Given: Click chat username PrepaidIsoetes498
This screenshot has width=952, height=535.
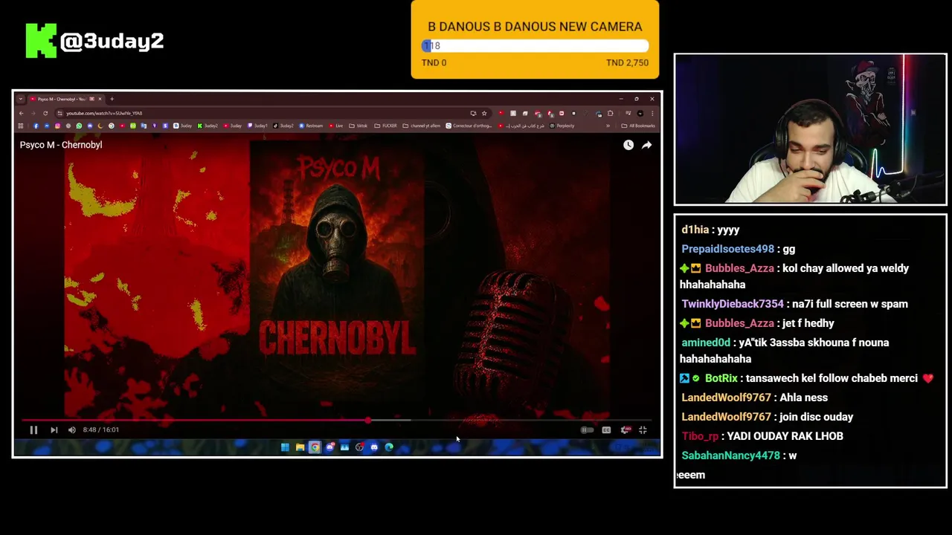Looking at the screenshot, I should click(x=728, y=249).
